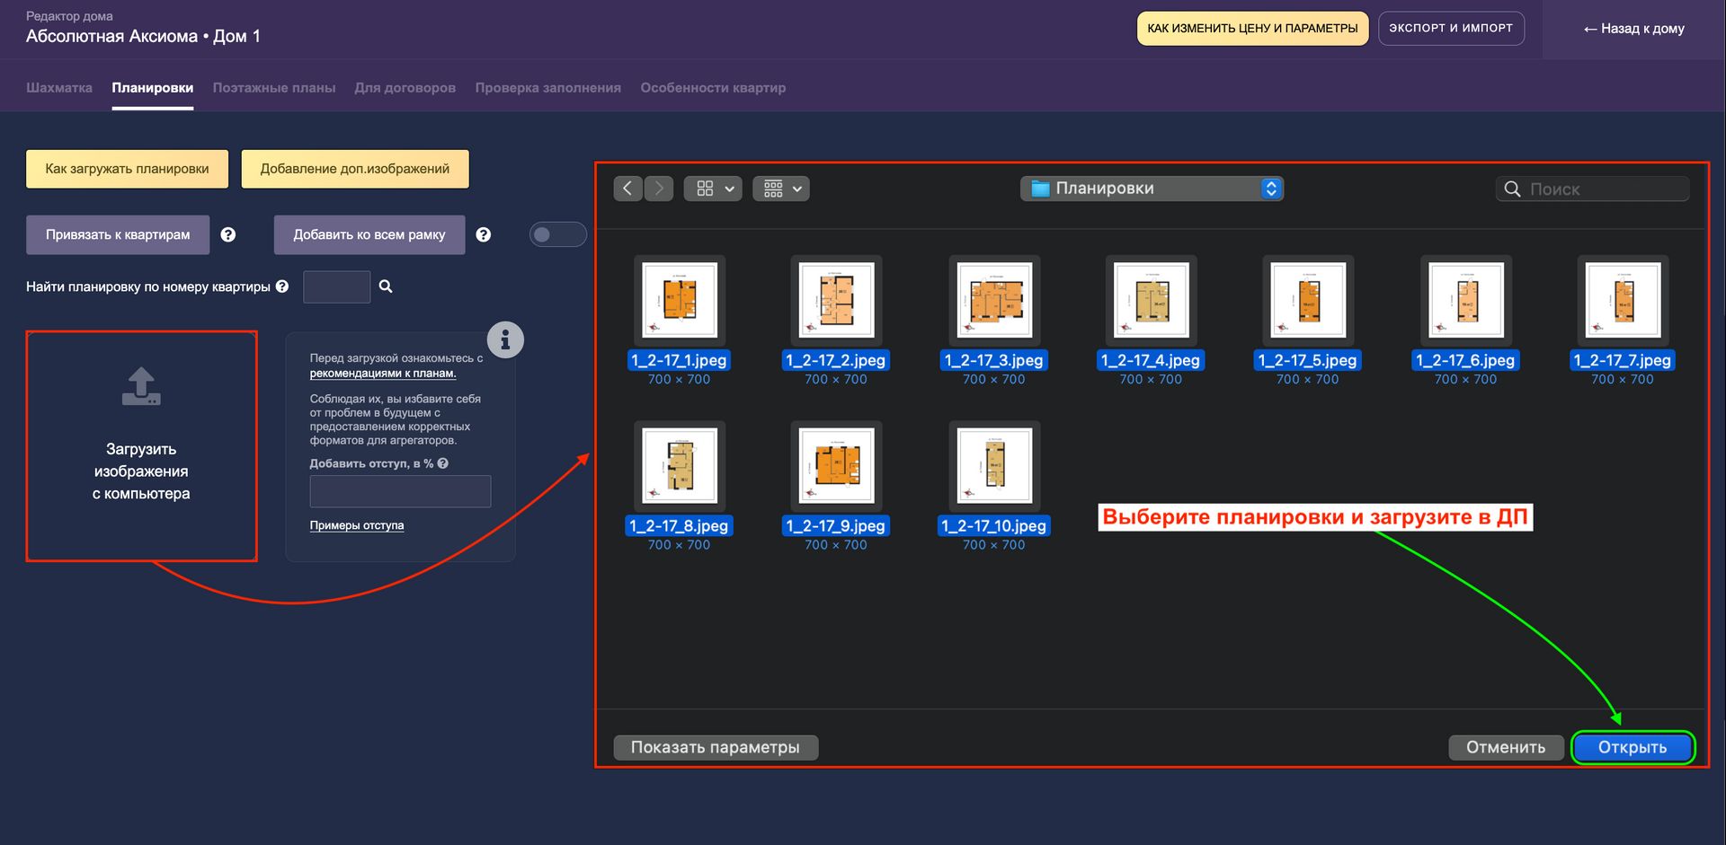This screenshot has height=845, width=1726.
Task: Click the round info icon above recommendations
Action: [505, 340]
